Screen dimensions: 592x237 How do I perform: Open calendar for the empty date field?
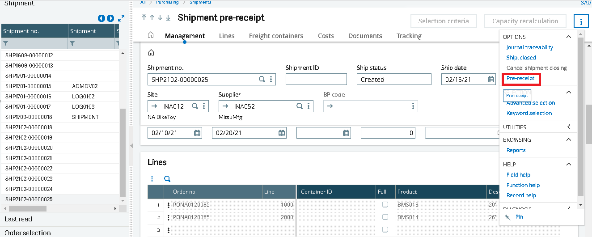(x=346, y=133)
